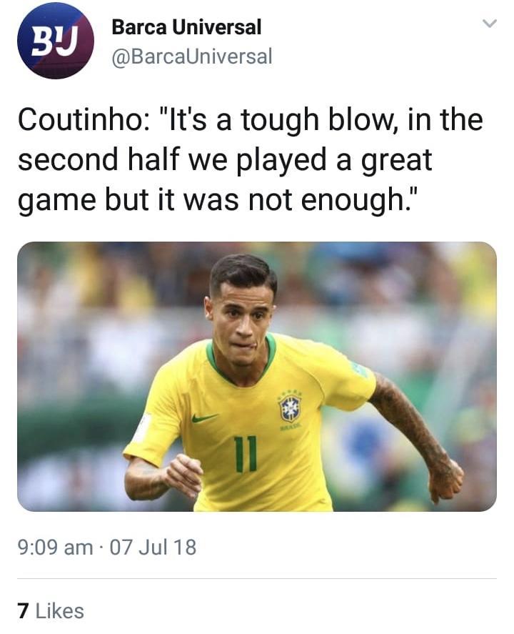Visit the @BarcaUniversal handle
The image size is (514, 634).
click(192, 56)
